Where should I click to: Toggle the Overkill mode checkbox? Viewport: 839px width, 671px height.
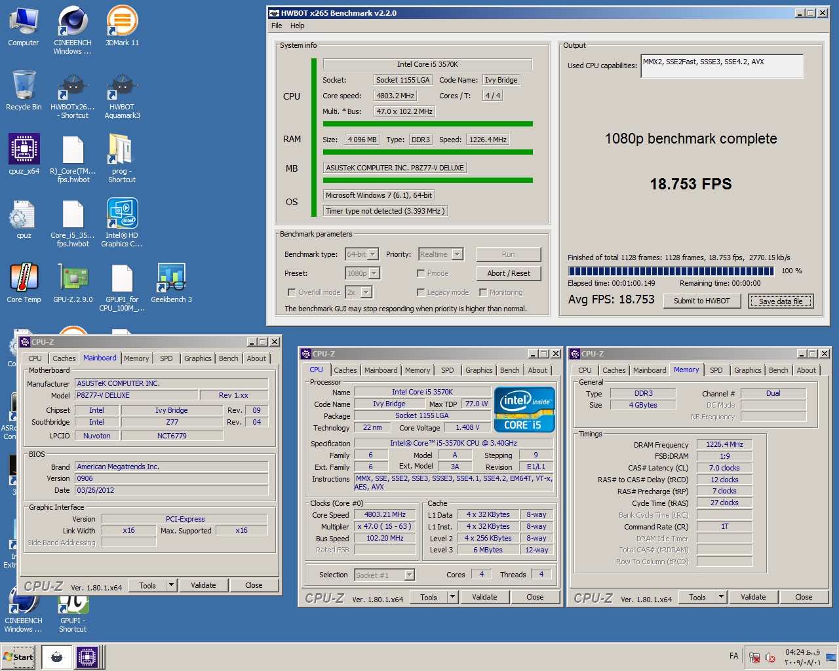pyautogui.click(x=292, y=292)
